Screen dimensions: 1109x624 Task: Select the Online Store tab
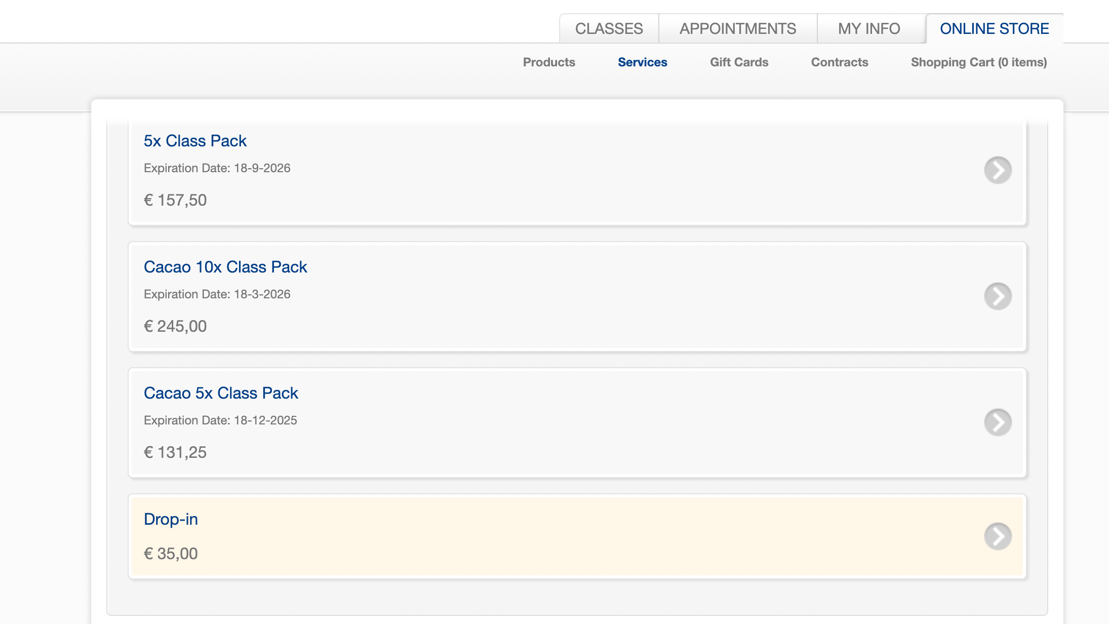994,29
